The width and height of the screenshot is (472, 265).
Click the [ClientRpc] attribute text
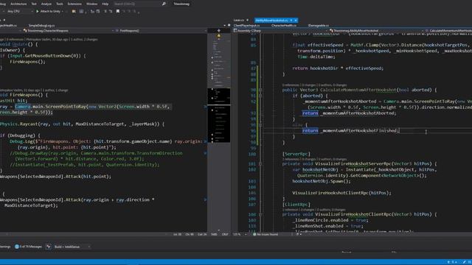[x=296, y=205]
